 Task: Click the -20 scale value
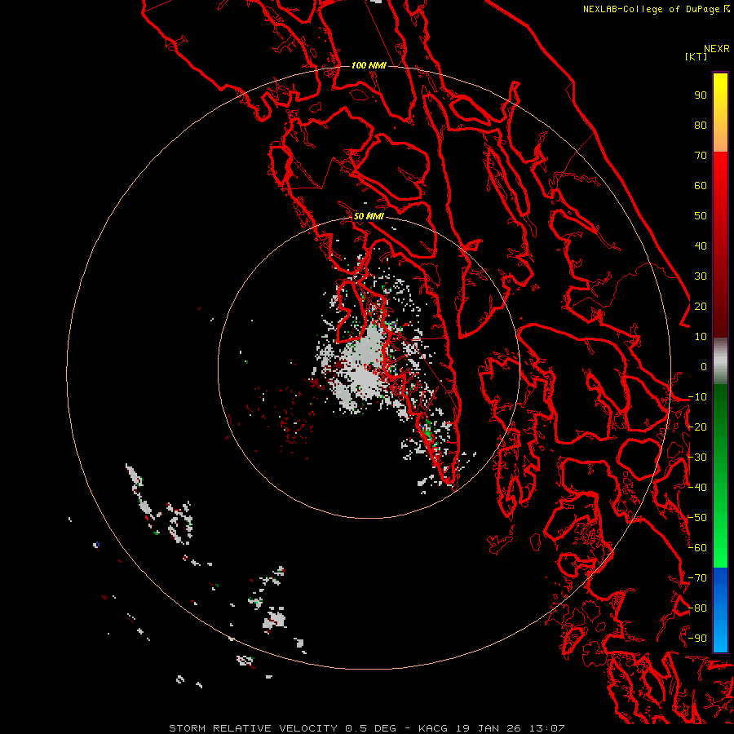697,427
